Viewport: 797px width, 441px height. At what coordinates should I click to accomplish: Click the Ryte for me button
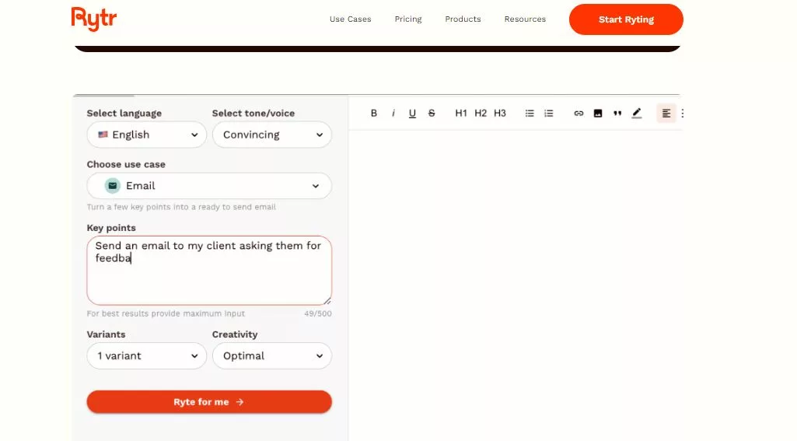[x=209, y=402]
